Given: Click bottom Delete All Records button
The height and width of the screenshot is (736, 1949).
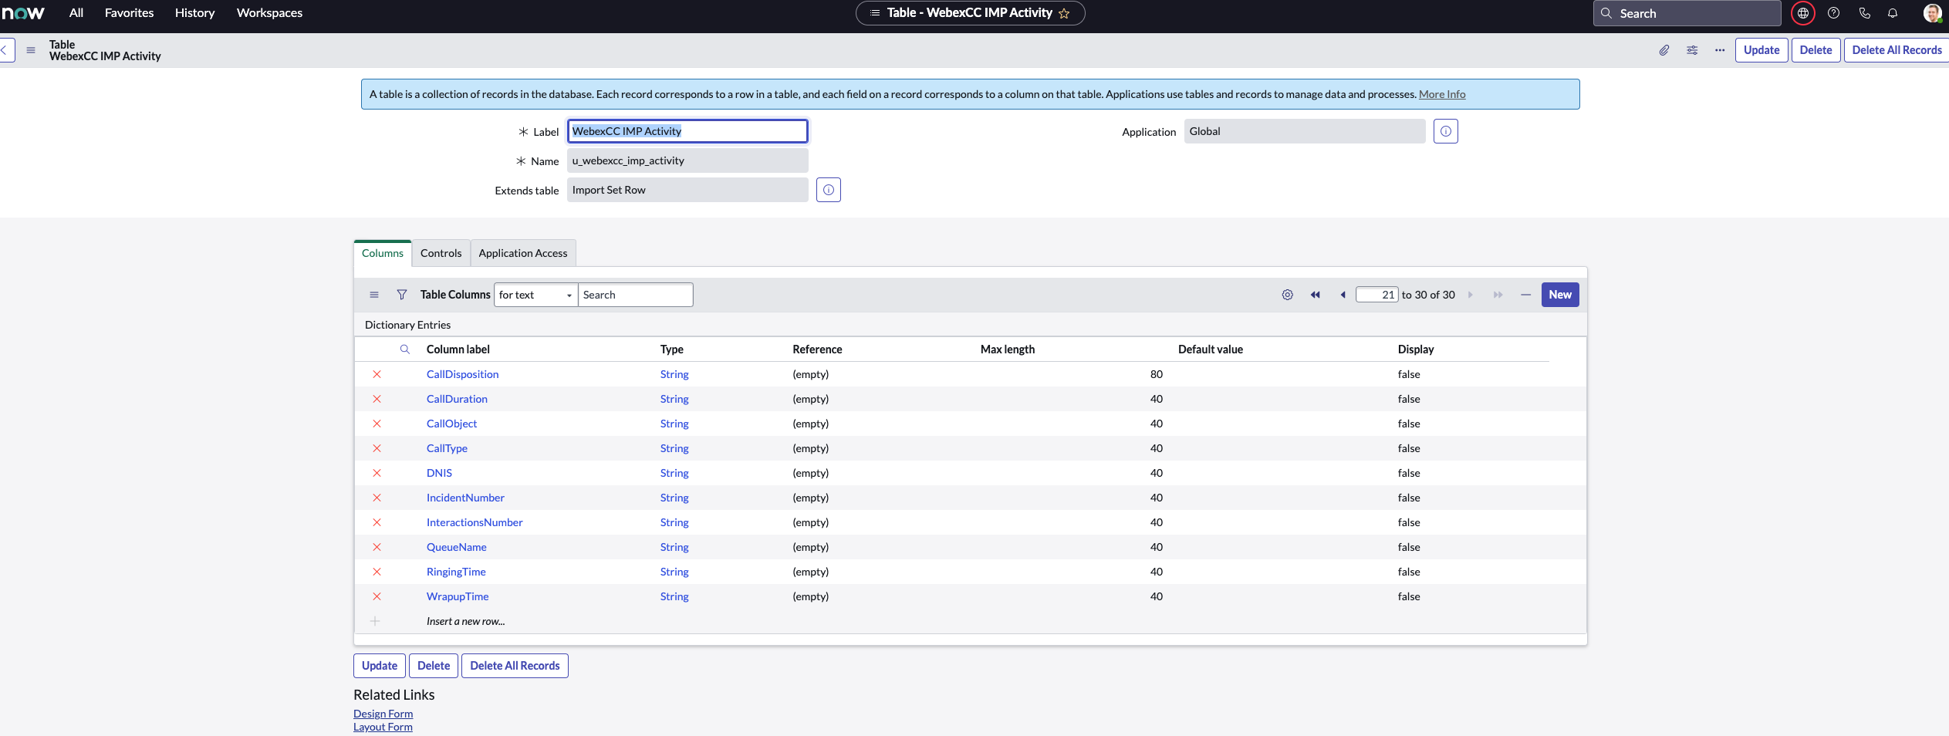Looking at the screenshot, I should point(515,666).
